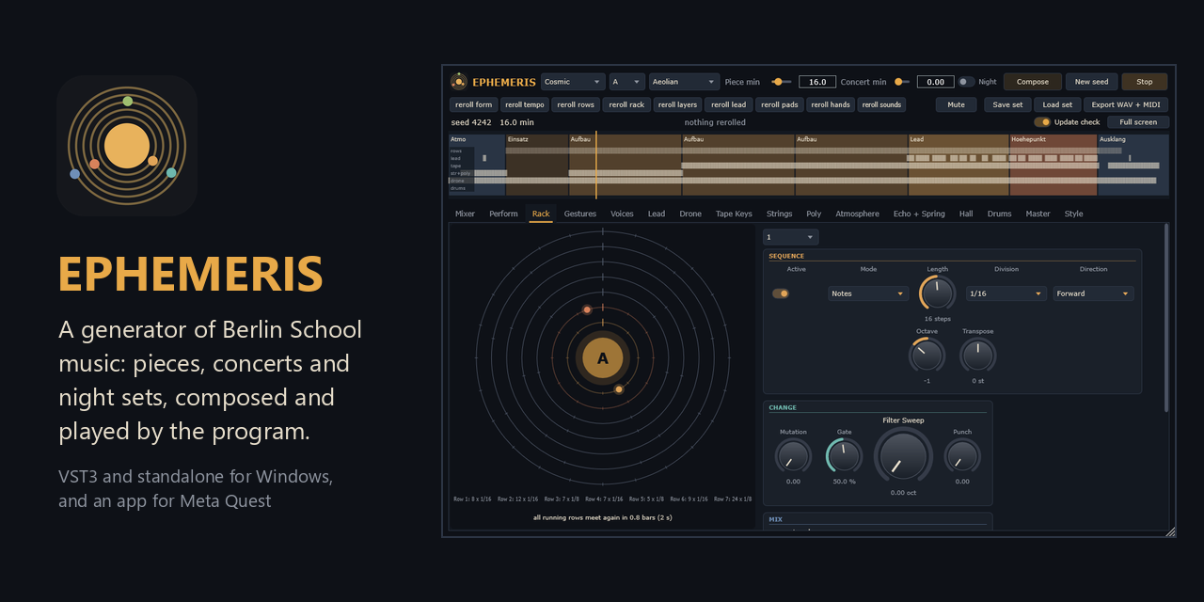Click the Export WAV + MIDI button
1204x602 pixels.
click(1127, 104)
